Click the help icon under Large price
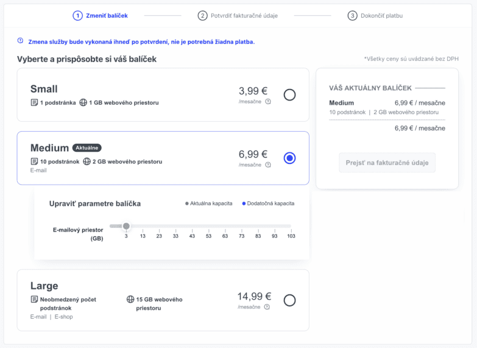The image size is (477, 348). (x=268, y=307)
